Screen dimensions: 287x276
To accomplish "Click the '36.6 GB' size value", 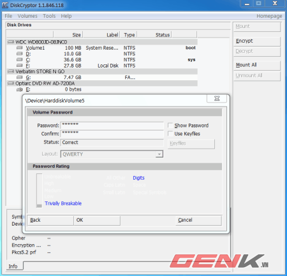I will pyautogui.click(x=73, y=60).
